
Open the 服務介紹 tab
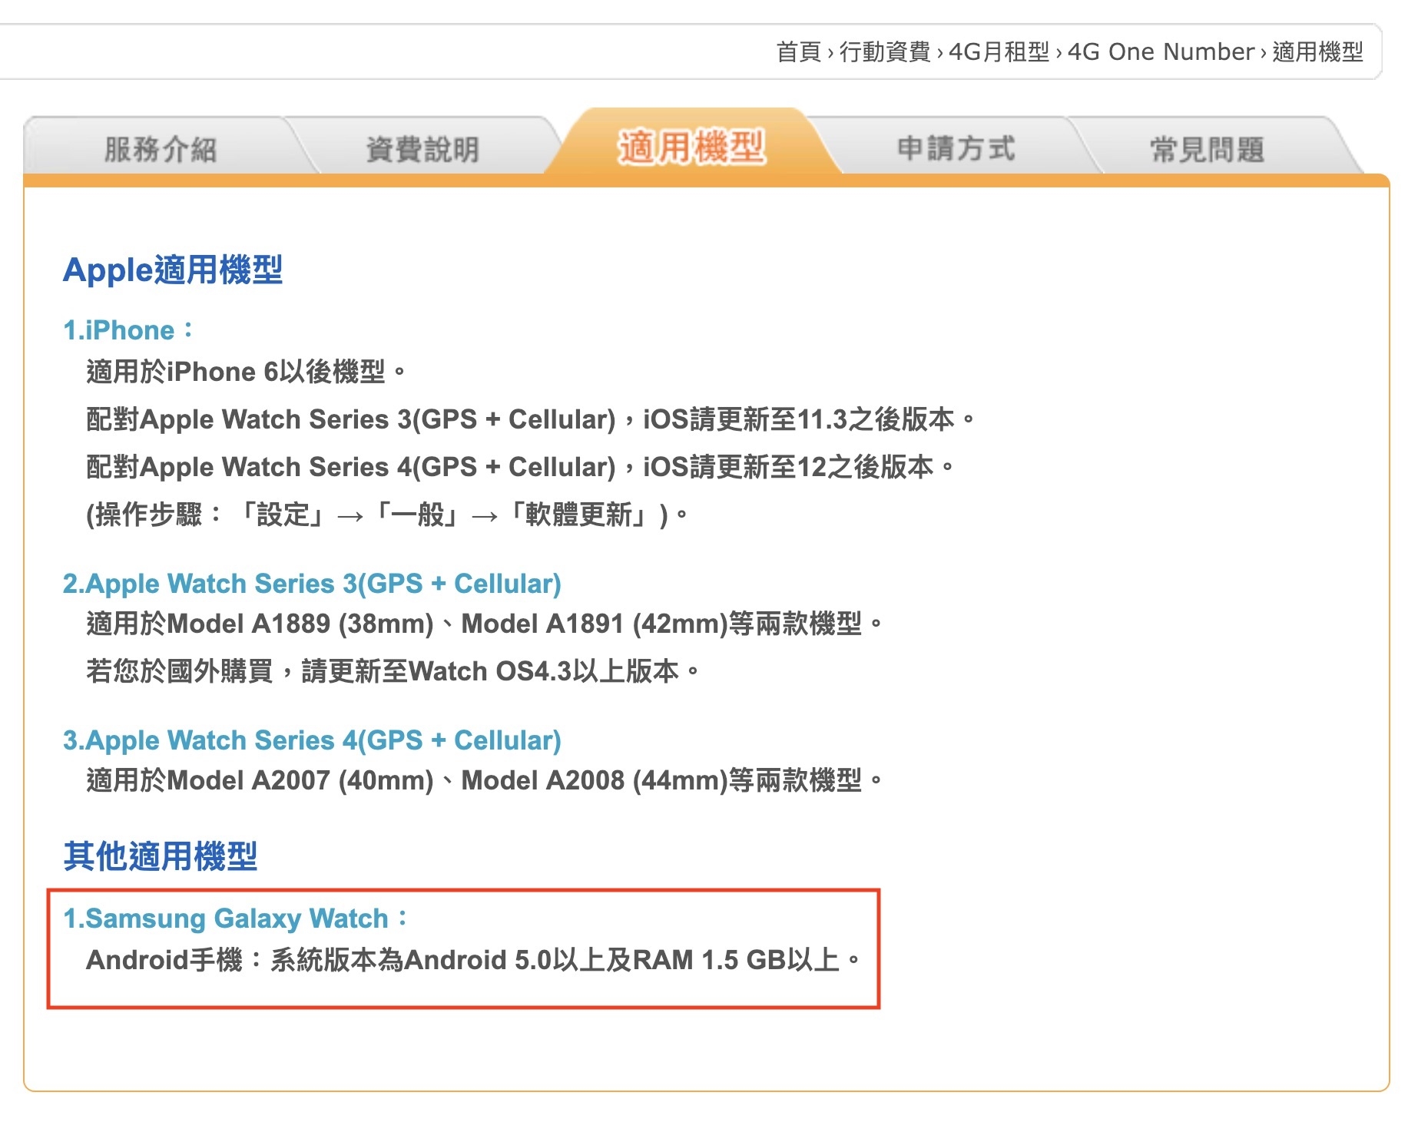161,149
